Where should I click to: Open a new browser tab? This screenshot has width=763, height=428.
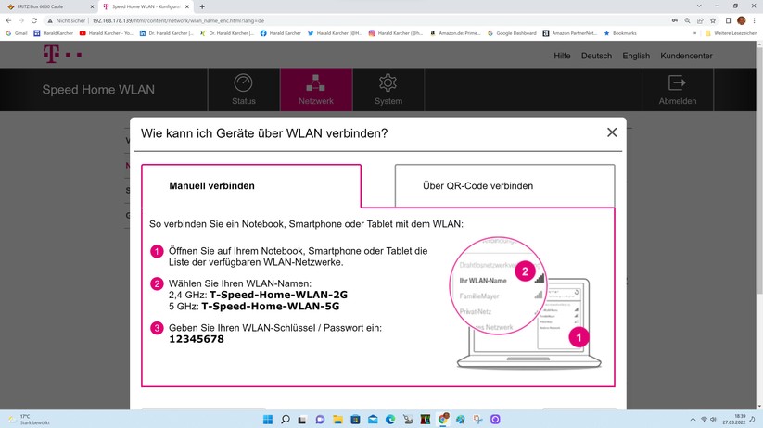click(202, 6)
